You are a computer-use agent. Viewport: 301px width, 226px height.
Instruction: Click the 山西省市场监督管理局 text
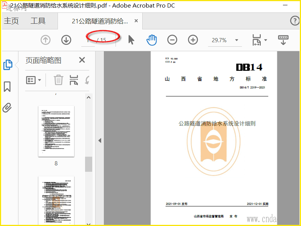[x=209, y=216]
